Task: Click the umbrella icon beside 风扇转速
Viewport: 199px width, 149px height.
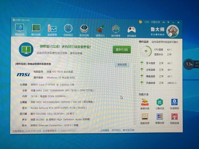Action: coord(142,83)
